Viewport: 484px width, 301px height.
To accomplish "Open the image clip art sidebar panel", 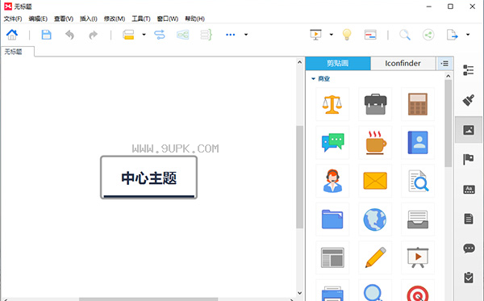I will [468, 130].
